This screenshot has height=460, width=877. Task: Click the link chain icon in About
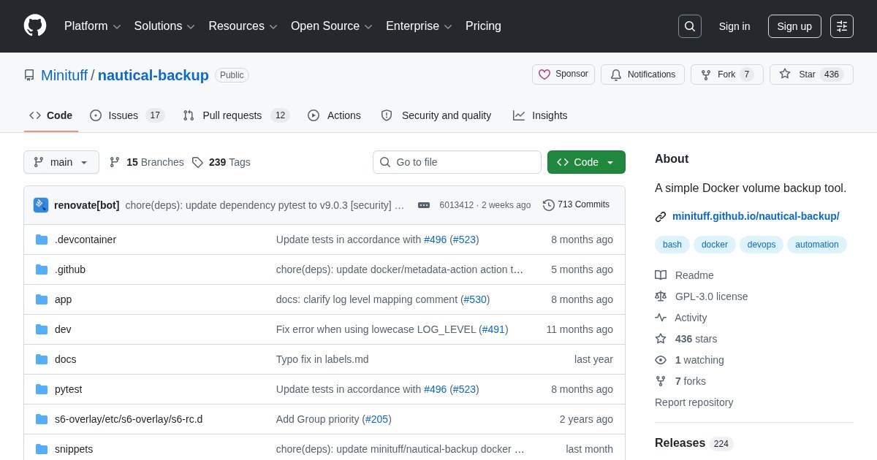point(661,216)
